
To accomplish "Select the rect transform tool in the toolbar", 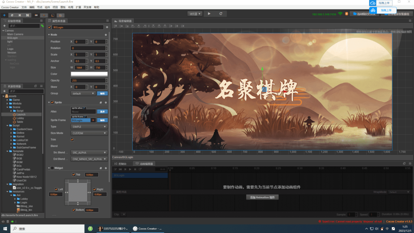I will [27, 16].
